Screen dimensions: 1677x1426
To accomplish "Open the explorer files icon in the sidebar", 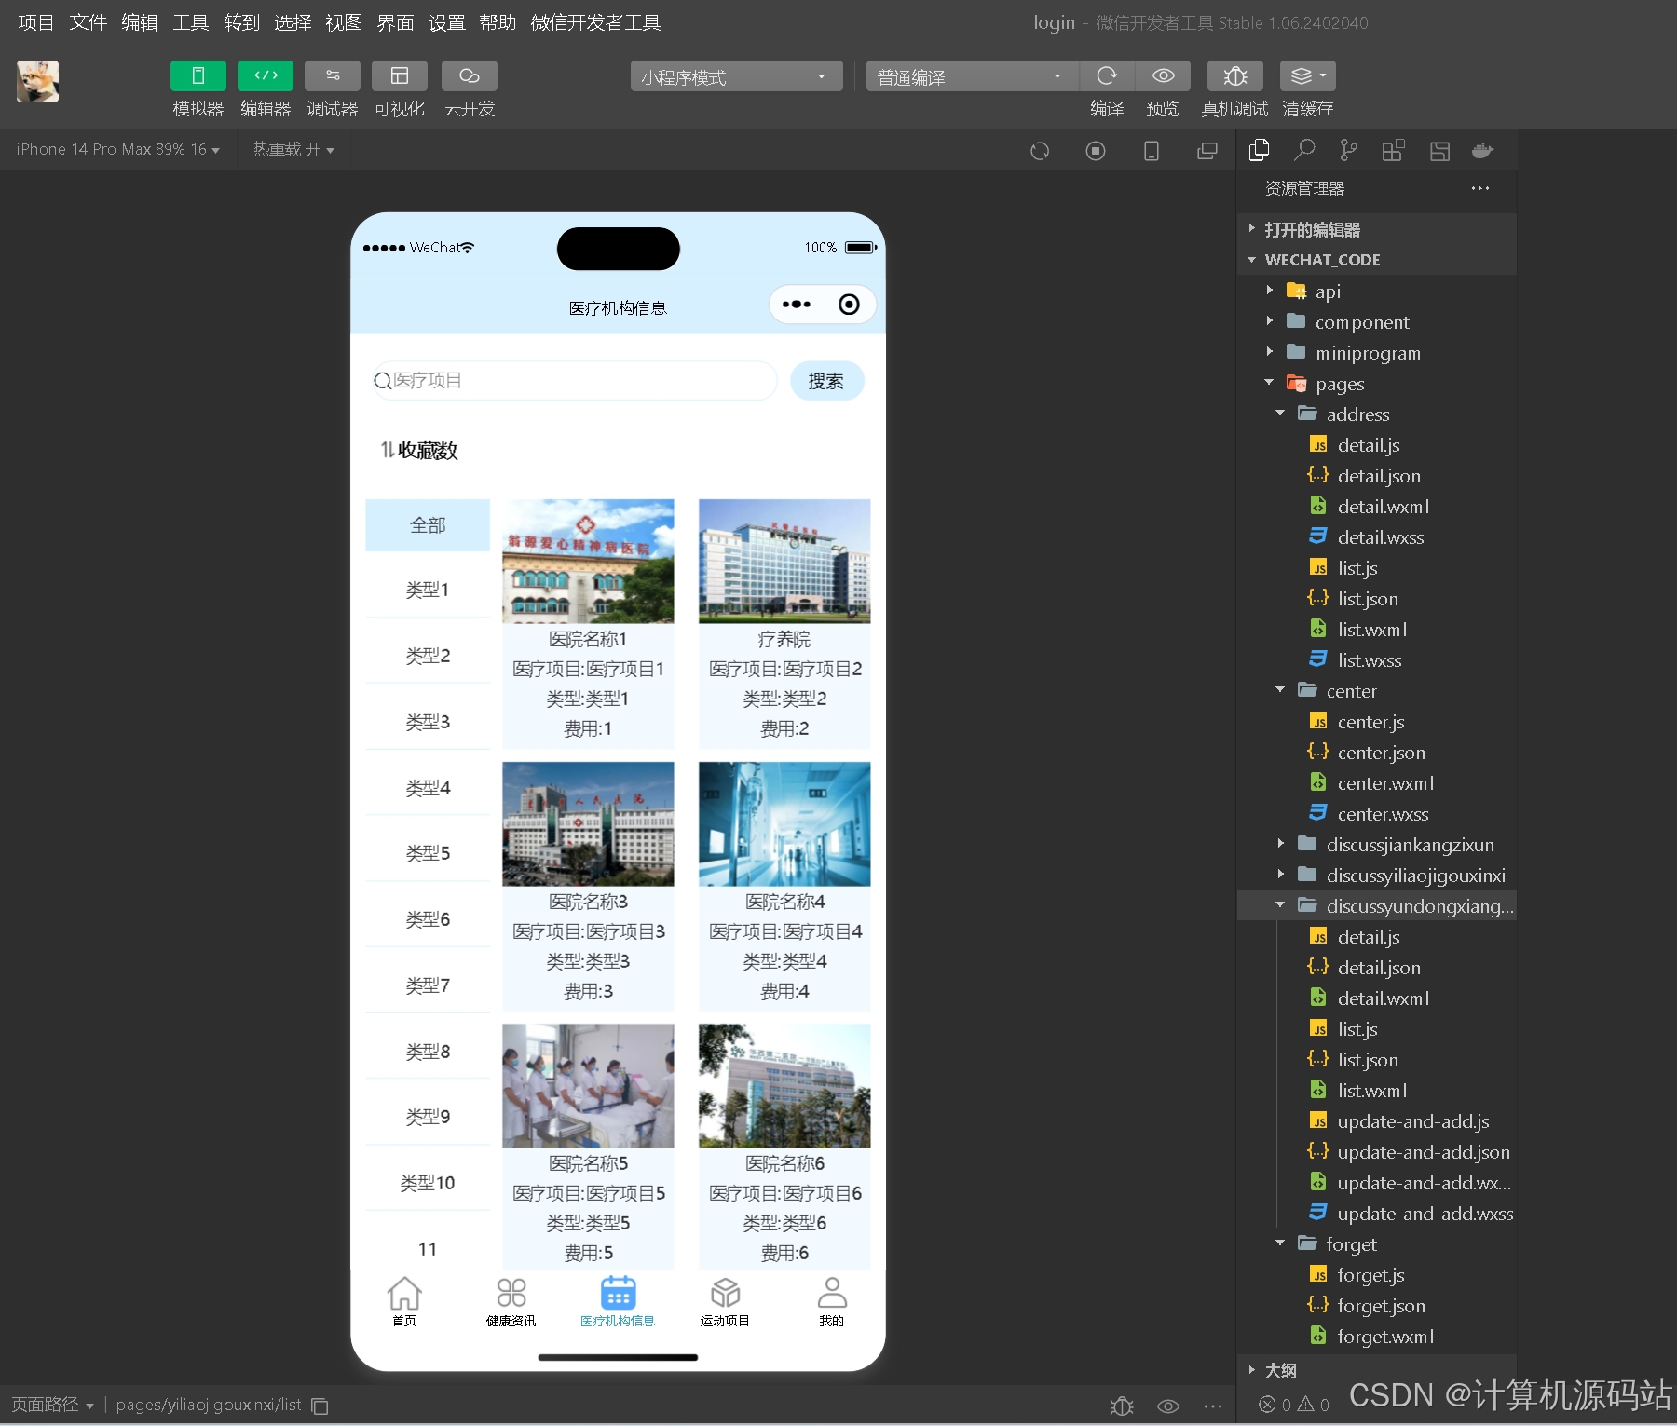I will click(1260, 150).
